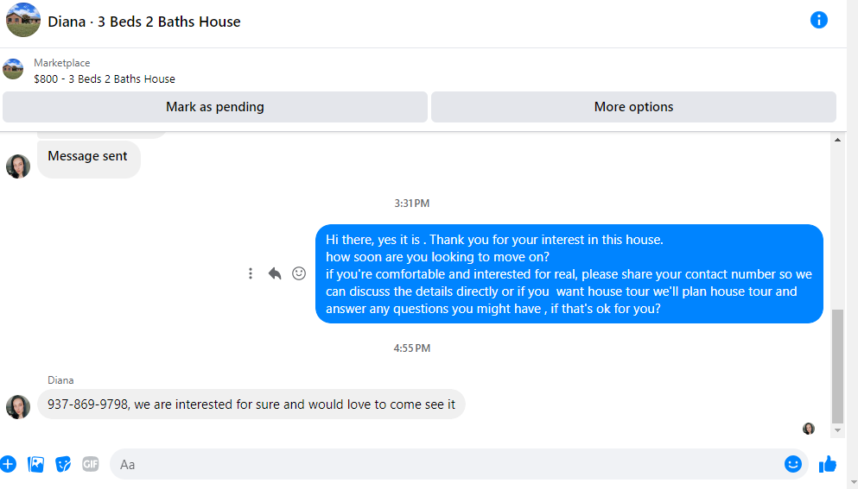858x489 pixels.
Task: Reply to the blue sent message
Action: 275,273
